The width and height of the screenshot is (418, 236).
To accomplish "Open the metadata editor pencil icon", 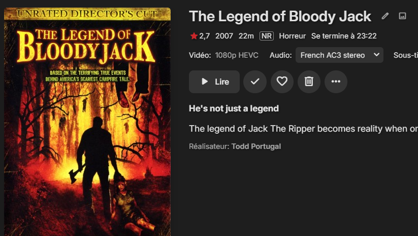I will pos(385,16).
